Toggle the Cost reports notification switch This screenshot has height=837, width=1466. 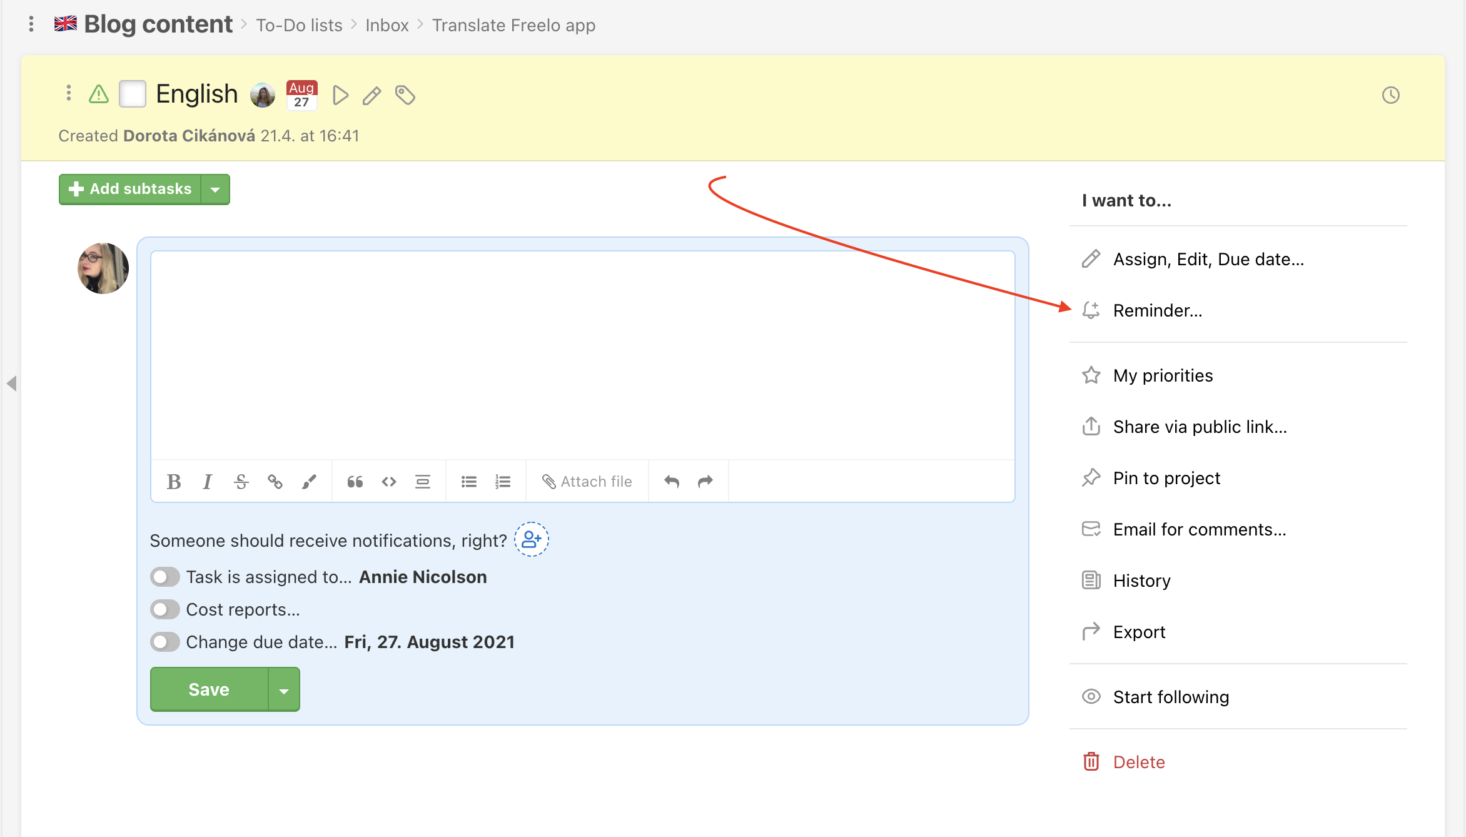164,609
